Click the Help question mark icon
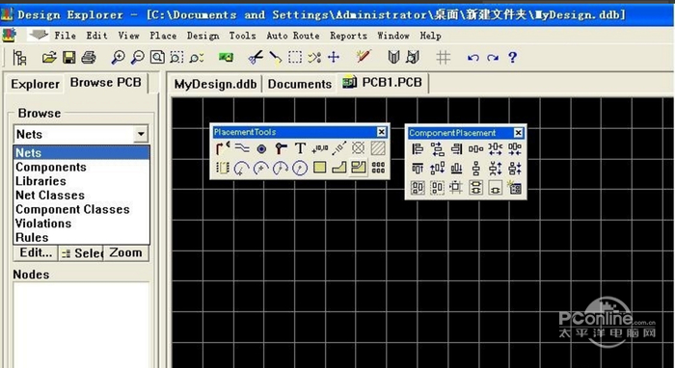675x368 pixels. 512,57
